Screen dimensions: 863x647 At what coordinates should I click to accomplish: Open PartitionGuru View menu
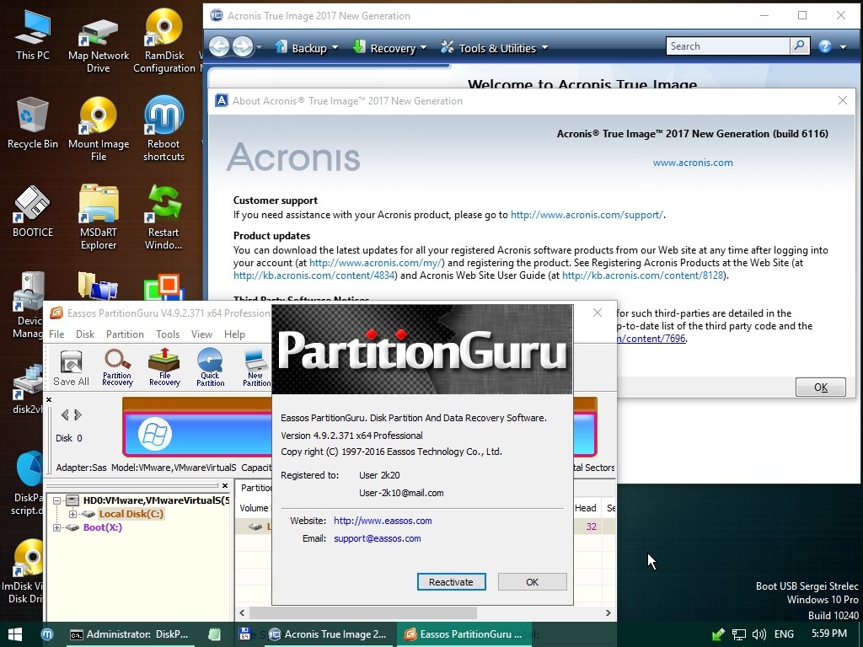[x=201, y=334]
